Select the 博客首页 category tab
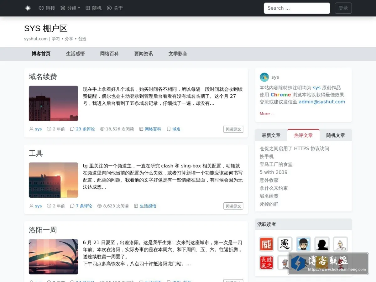 click(x=41, y=54)
